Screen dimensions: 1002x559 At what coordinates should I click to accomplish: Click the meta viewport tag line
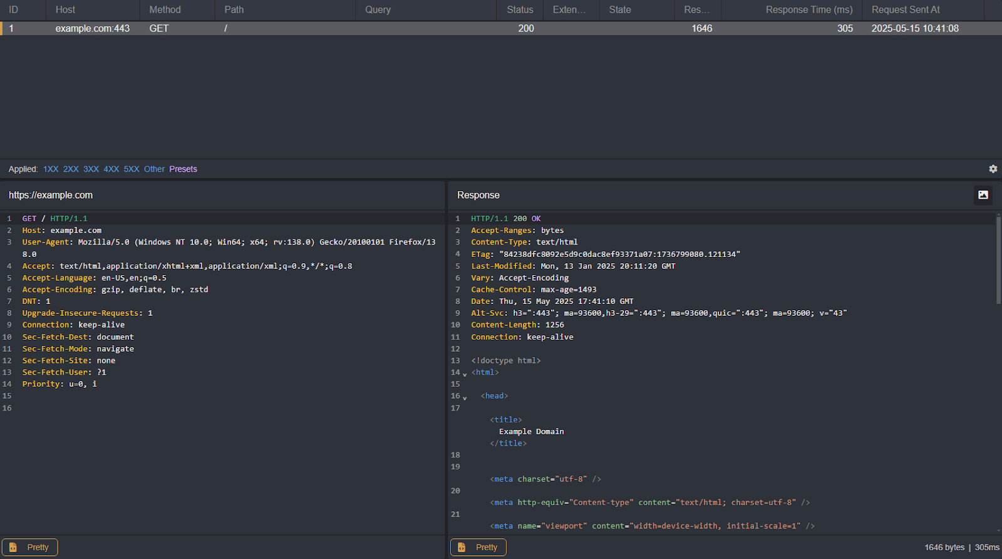click(652, 526)
